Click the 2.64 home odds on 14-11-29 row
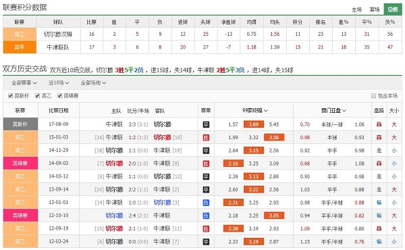This screenshot has height=250, width=405. [x=234, y=151]
